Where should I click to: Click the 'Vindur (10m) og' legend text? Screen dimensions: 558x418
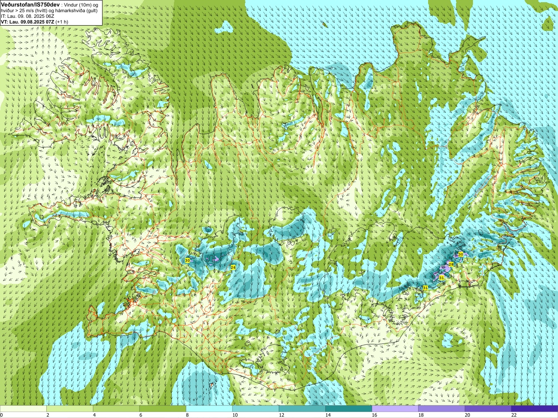[81, 4]
